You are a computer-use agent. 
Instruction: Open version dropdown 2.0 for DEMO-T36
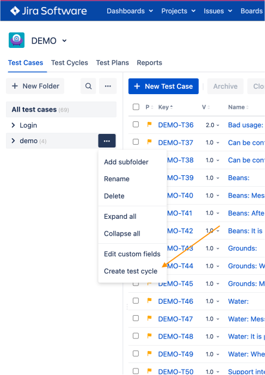(x=213, y=125)
